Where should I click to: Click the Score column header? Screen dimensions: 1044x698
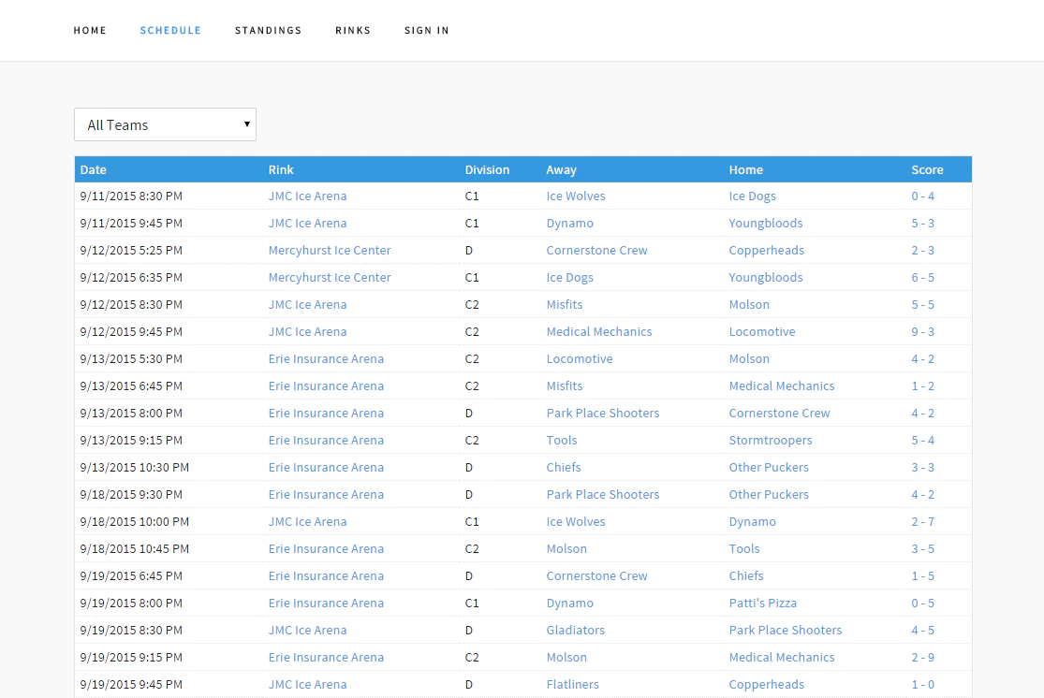tap(928, 169)
